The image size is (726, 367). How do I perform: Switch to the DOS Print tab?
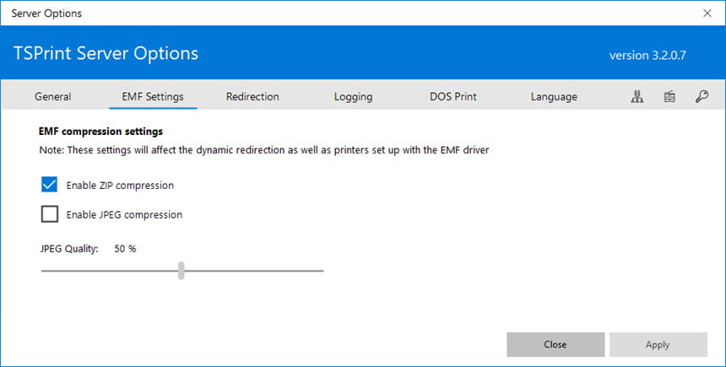[452, 97]
